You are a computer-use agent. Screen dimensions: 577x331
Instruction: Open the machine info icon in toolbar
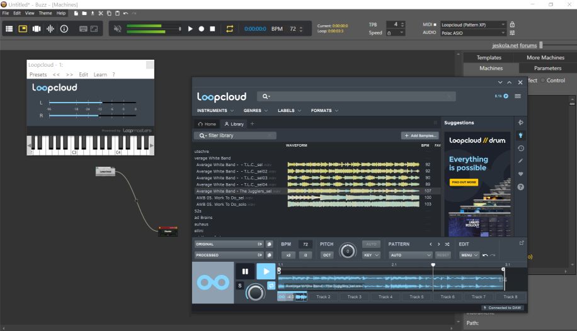[64, 29]
